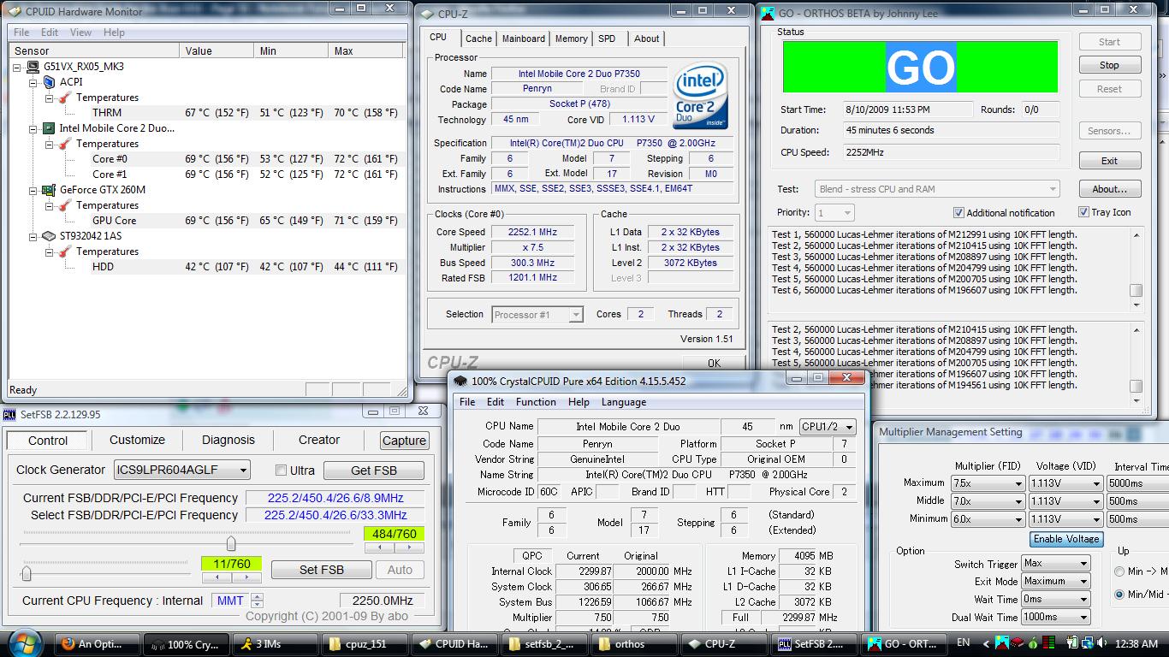Collapse the G51VX_RX05_MK3 root node
The image size is (1169, 657).
(x=17, y=67)
